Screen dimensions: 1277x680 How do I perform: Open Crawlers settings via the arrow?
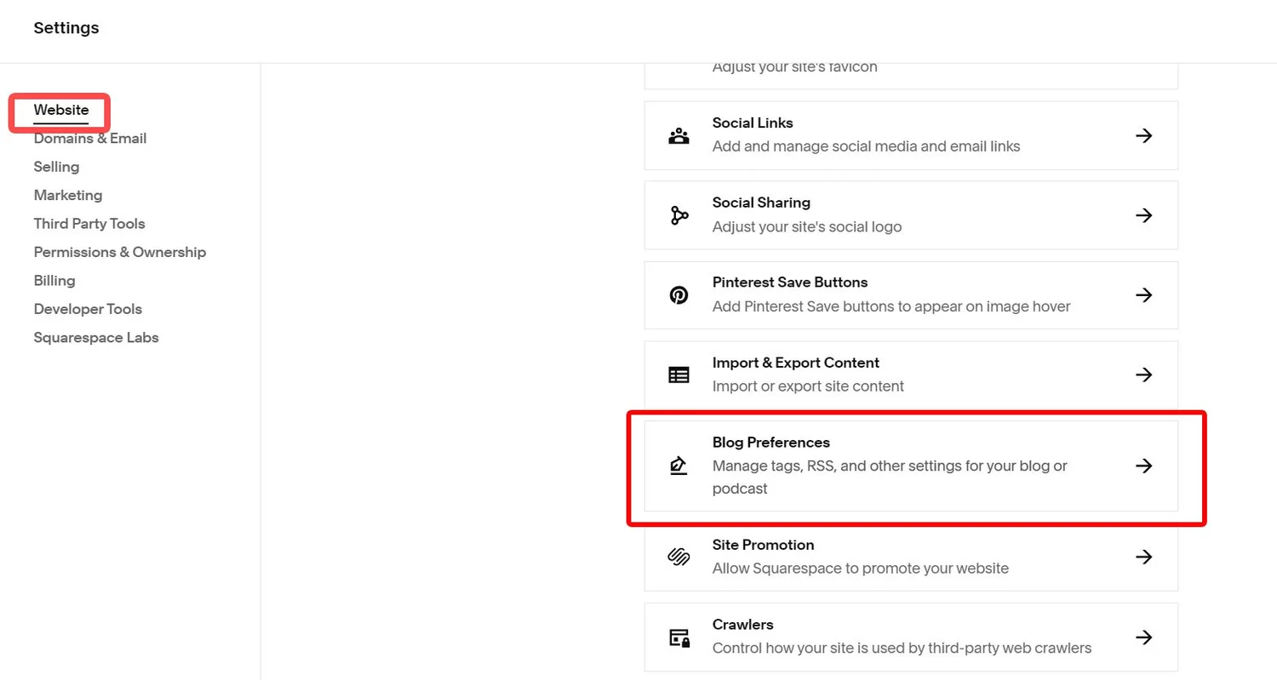[x=1145, y=637]
